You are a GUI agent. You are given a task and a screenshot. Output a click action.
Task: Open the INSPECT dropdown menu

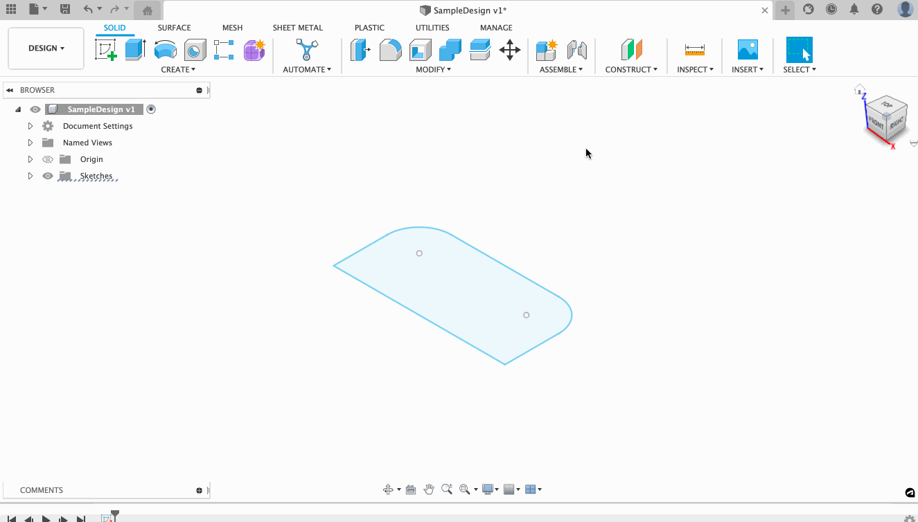click(x=695, y=69)
